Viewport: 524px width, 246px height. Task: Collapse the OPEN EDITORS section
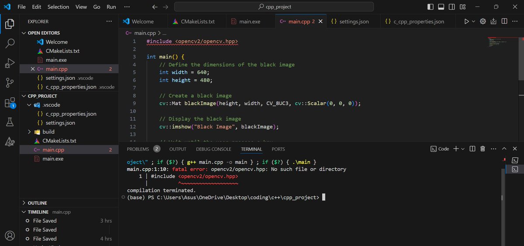(69, 33)
